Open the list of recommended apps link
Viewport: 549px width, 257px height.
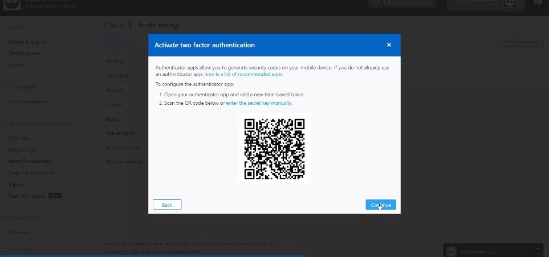point(243,74)
